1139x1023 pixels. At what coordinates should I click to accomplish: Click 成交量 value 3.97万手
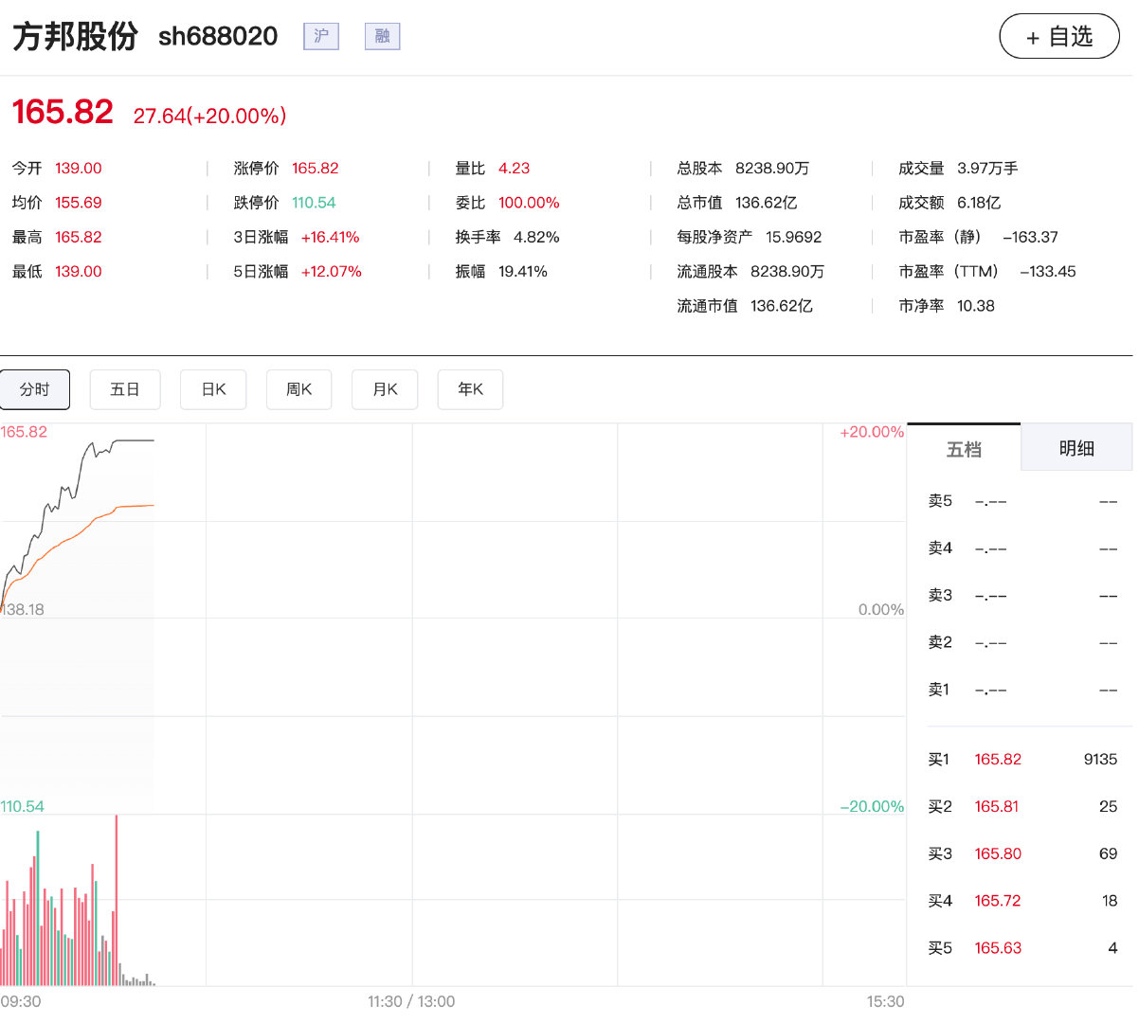point(987,169)
